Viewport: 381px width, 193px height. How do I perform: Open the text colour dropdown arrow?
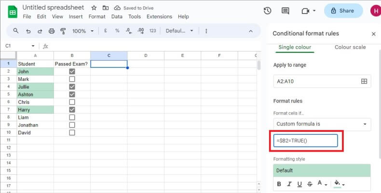(326, 185)
